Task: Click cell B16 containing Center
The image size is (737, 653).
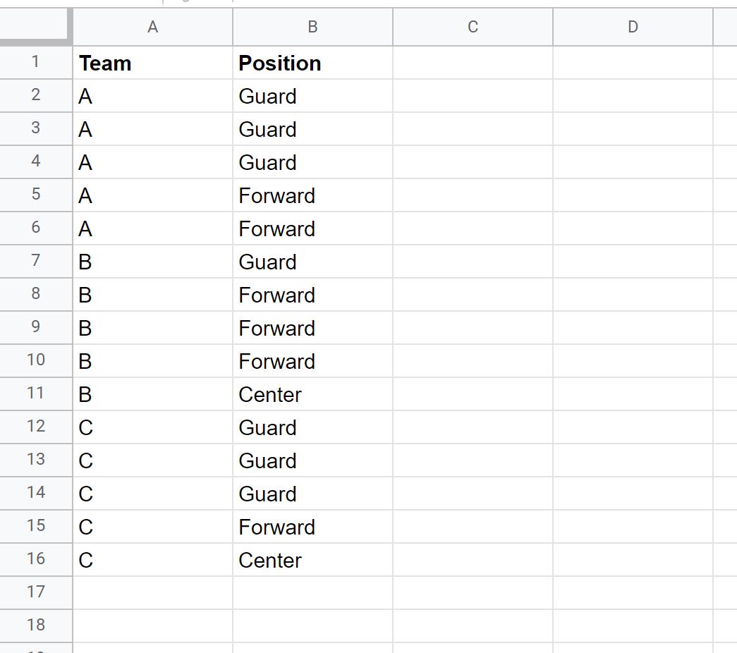Action: tap(312, 559)
